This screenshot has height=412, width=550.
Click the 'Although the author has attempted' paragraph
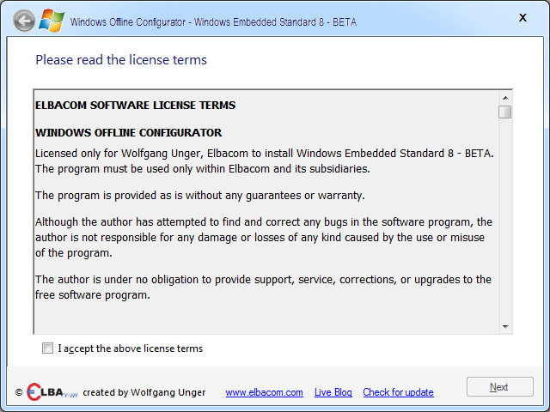[x=264, y=237]
